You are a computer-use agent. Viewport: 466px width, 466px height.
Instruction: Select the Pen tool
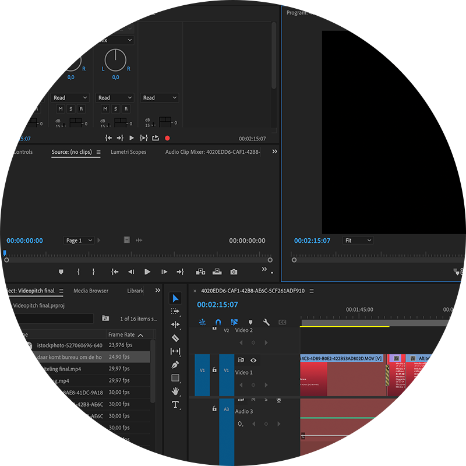coord(175,365)
